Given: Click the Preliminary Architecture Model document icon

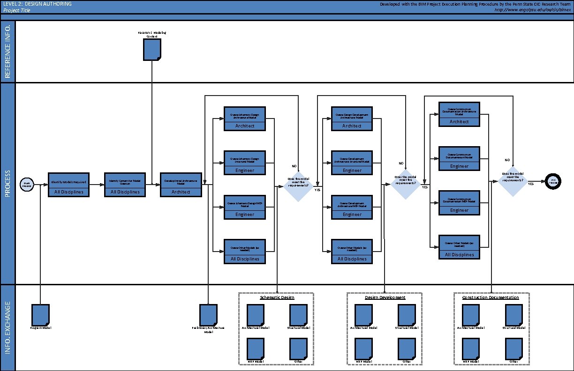Looking at the screenshot, I should click(209, 313).
